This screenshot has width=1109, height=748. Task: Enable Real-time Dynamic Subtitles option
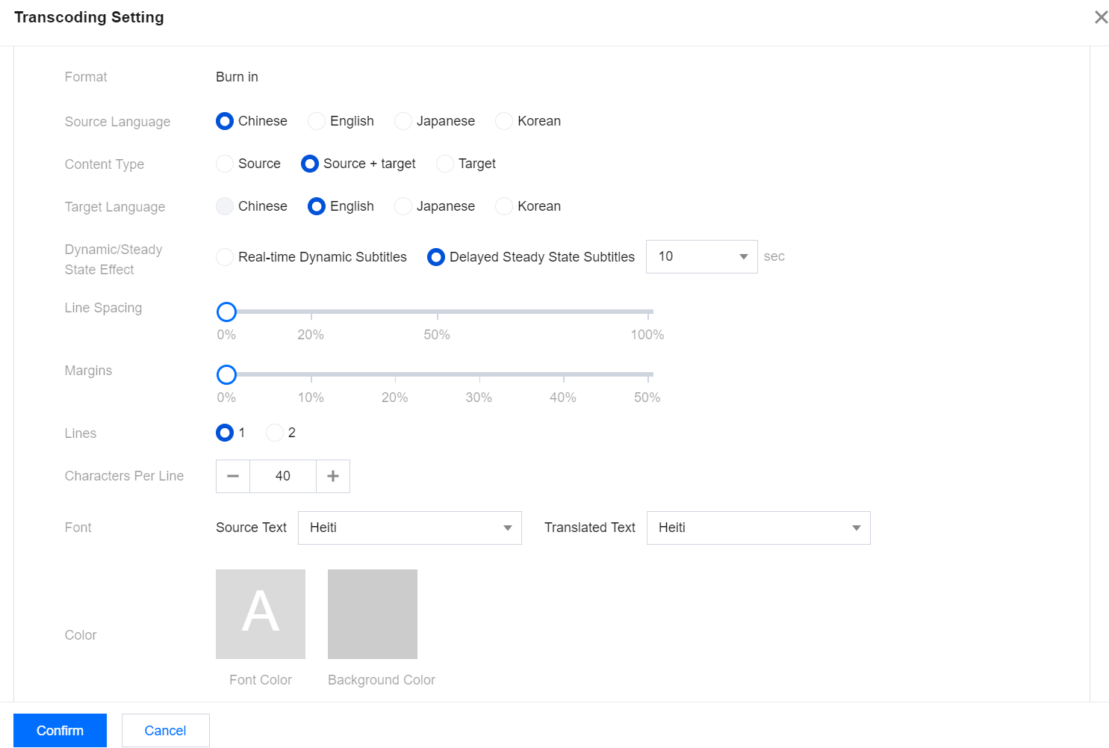click(225, 257)
